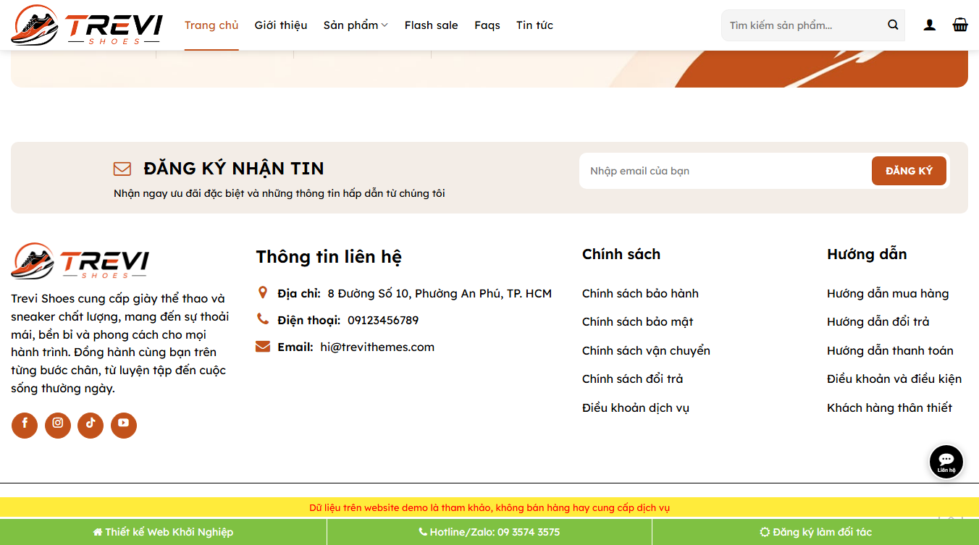
Task: Click the ĐĂNG KÝ subscribe button
Action: [x=909, y=171]
